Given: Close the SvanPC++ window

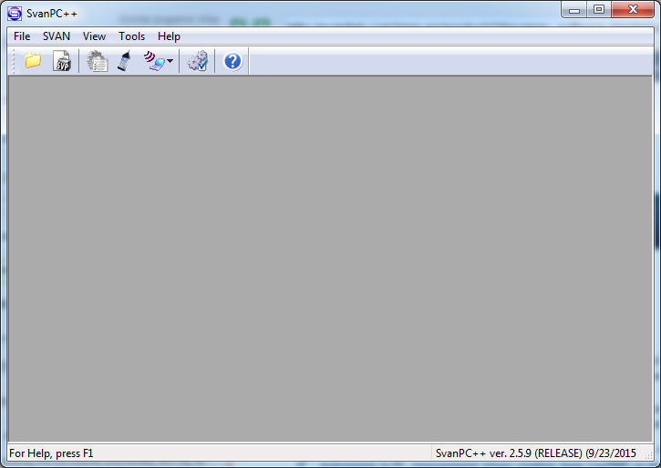Looking at the screenshot, I should [633, 10].
